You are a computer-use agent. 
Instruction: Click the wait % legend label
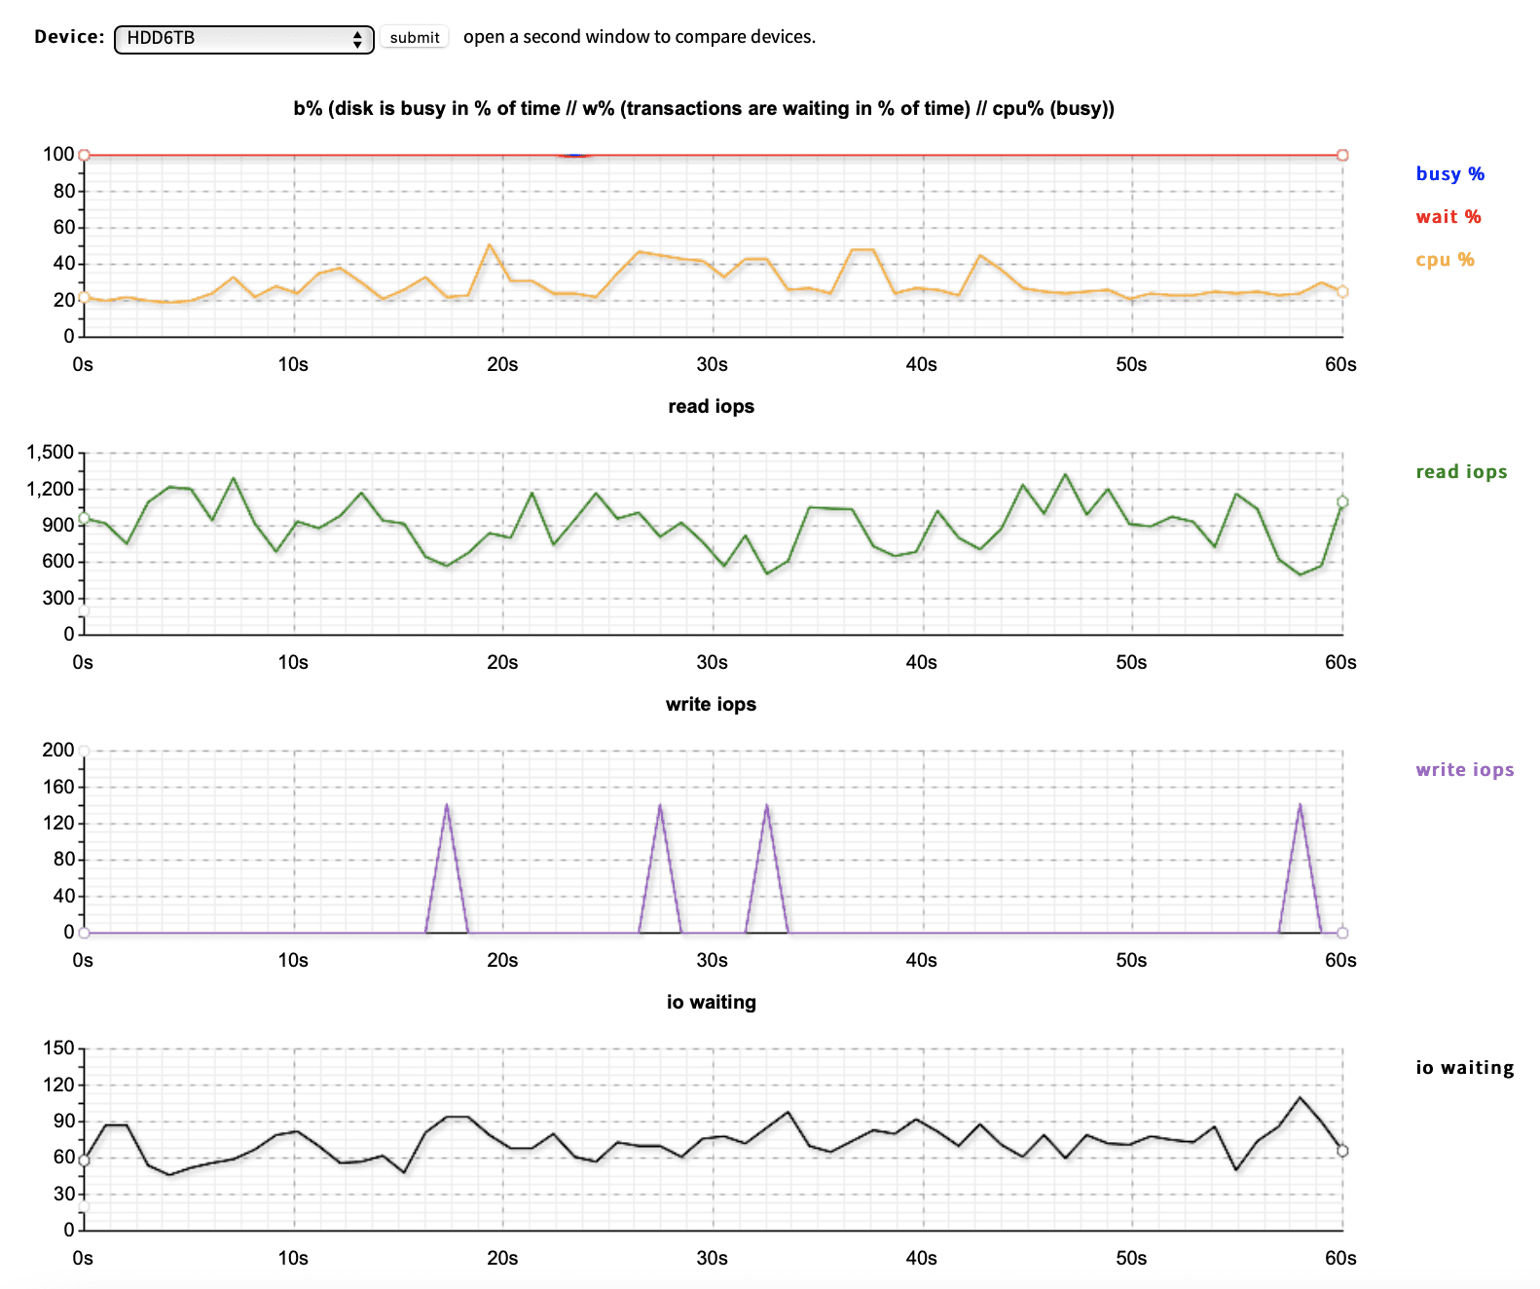click(1448, 217)
